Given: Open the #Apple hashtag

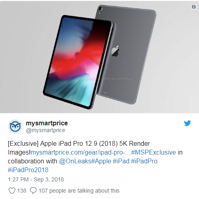Looking at the screenshot, I should [x=101, y=161].
